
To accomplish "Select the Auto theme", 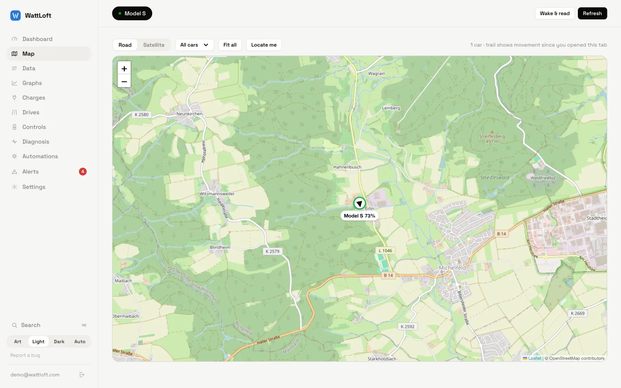I will tap(80, 342).
